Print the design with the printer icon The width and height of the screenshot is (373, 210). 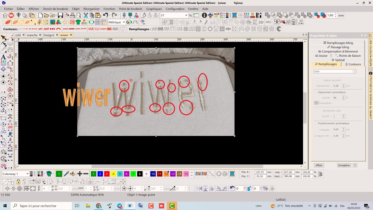pos(73,15)
